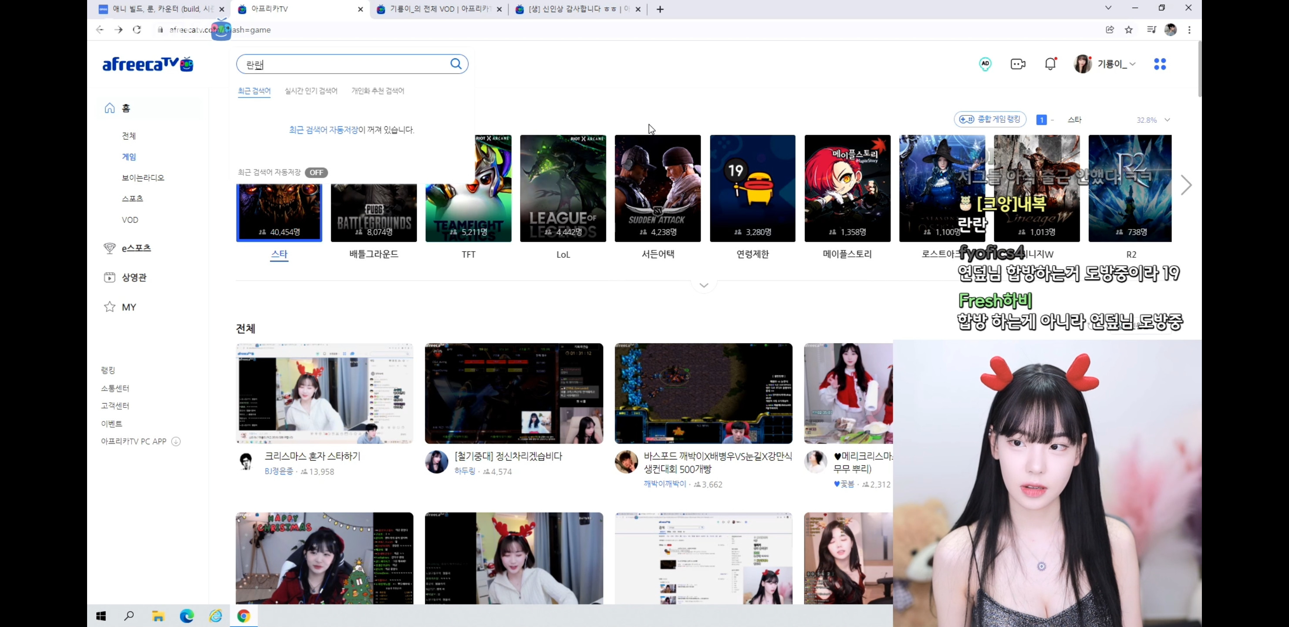This screenshot has height=627, width=1289.
Task: Select the 배틀그라운드 game thumbnail
Action: coord(374,212)
